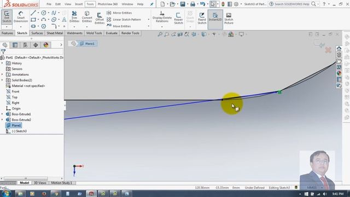Switch to the Mold Tools tab
Screen dimensions: 350x197
[x=94, y=33]
